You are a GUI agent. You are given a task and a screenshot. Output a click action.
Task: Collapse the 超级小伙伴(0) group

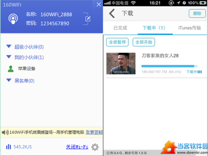click(9, 46)
